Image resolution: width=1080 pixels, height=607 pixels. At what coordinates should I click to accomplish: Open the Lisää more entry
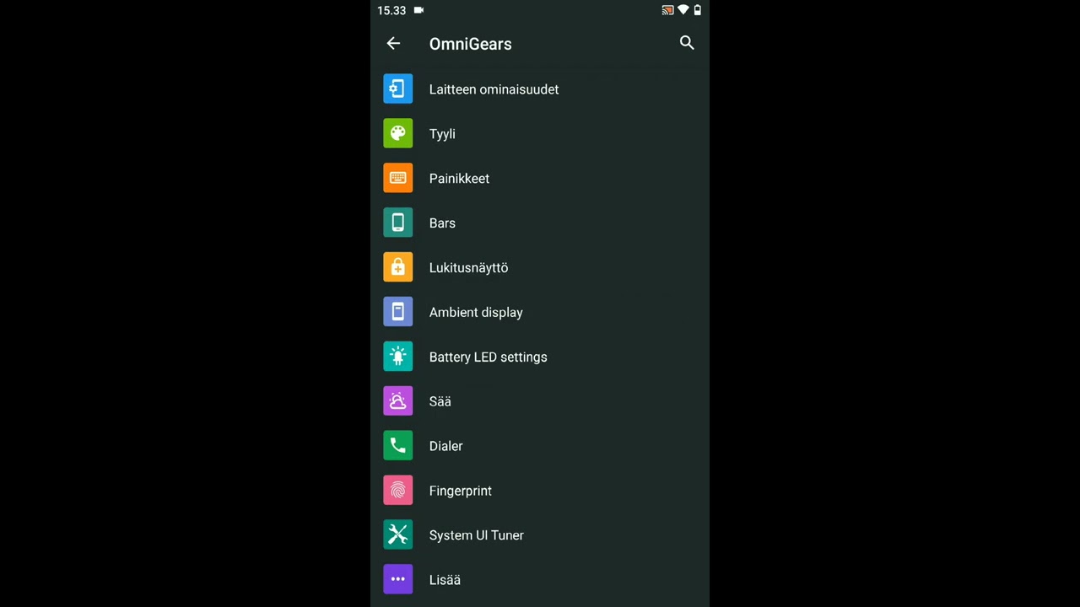(540, 581)
